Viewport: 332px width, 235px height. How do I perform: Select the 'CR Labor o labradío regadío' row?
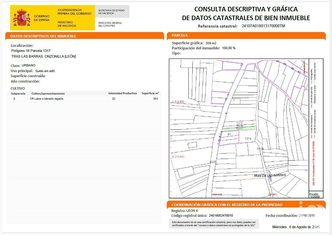47,99
